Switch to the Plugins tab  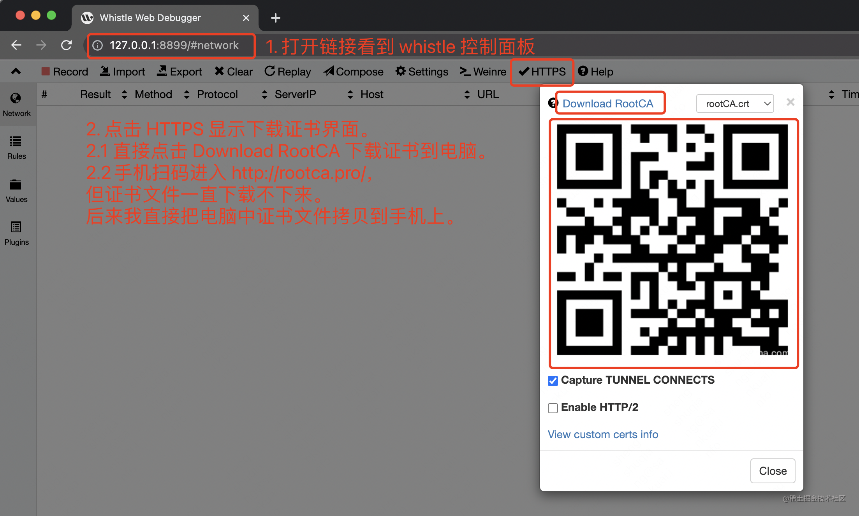(x=16, y=233)
